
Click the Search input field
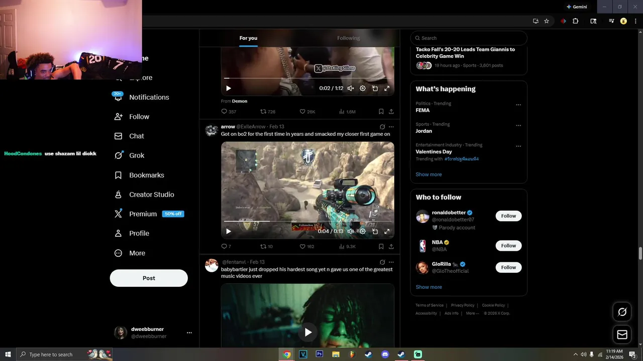coord(469,38)
